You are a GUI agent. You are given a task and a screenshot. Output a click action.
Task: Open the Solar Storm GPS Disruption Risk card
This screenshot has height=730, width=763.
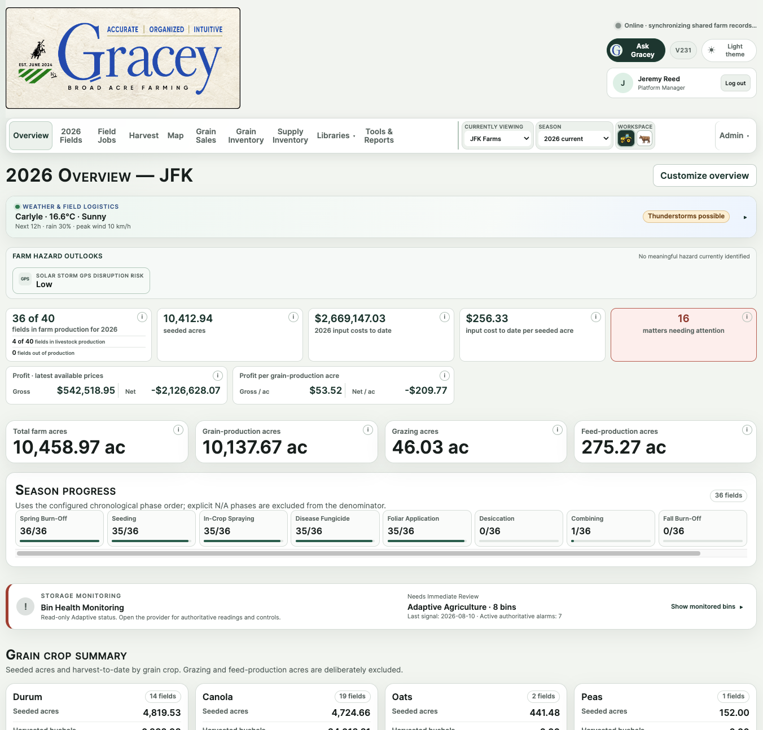click(x=81, y=280)
